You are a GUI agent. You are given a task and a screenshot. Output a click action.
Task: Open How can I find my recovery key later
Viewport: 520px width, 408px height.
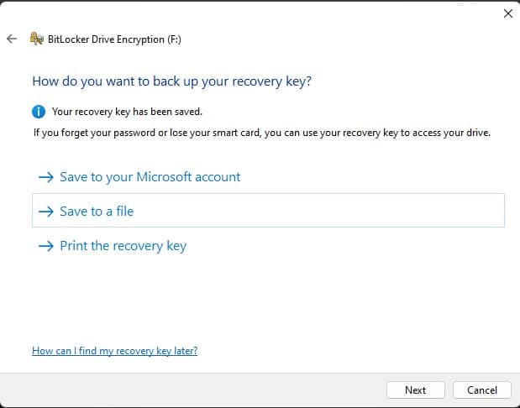115,351
